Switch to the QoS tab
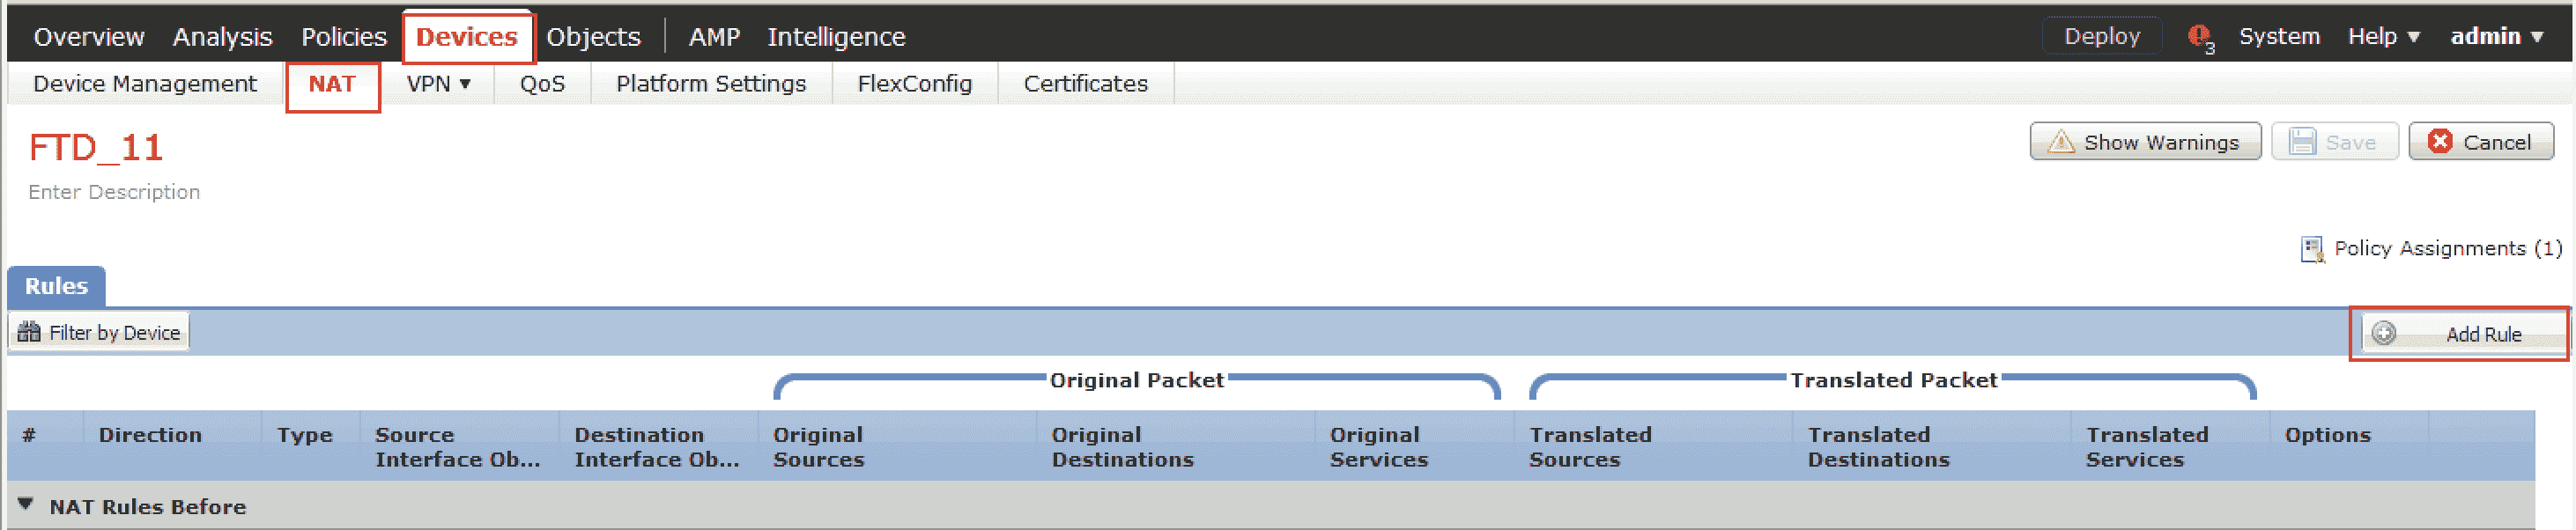Image resolution: width=2576 pixels, height=530 pixels. click(542, 84)
